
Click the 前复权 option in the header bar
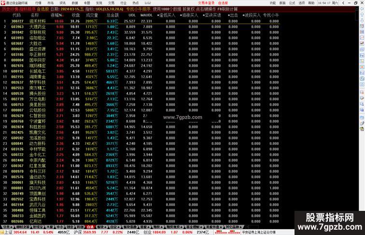click(188, 9)
